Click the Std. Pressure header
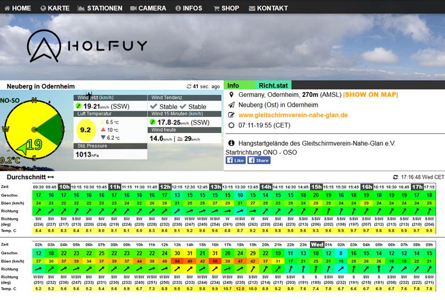 pyautogui.click(x=110, y=146)
